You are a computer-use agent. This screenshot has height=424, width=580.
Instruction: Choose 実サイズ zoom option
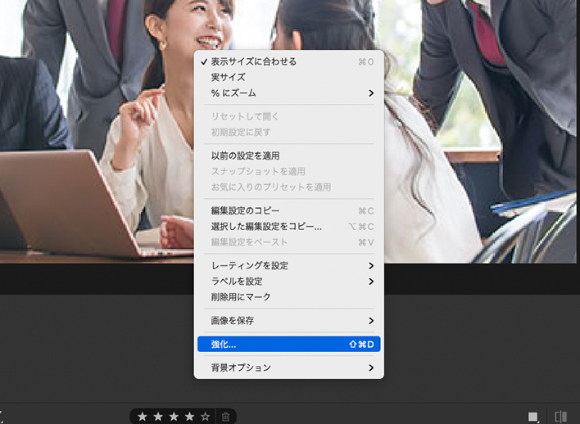(x=289, y=77)
